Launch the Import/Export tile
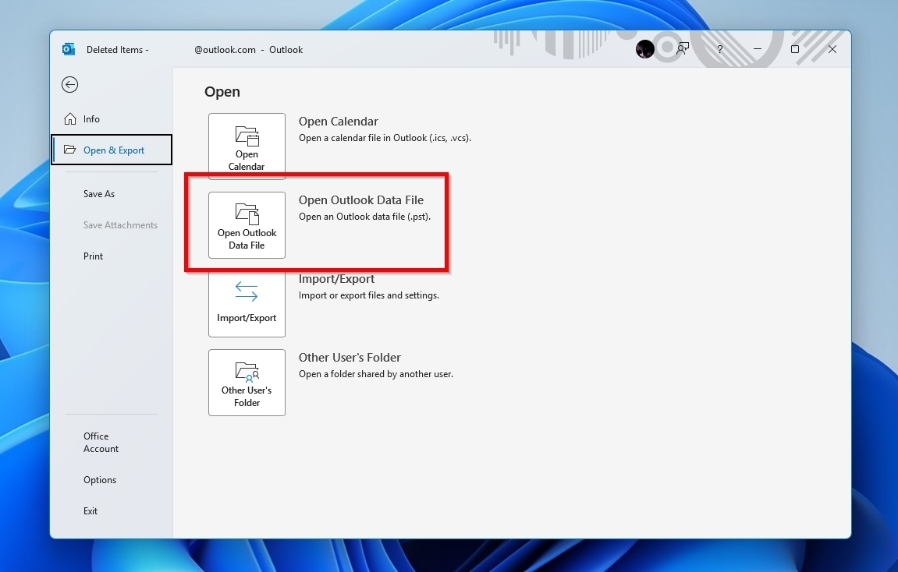 pyautogui.click(x=247, y=304)
